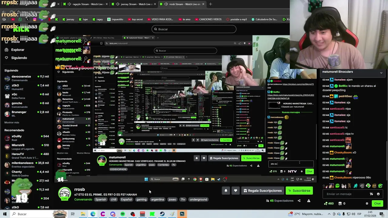
Task: Expand the matumorell Binoculars pinned dropdown
Action: pos(381,73)
